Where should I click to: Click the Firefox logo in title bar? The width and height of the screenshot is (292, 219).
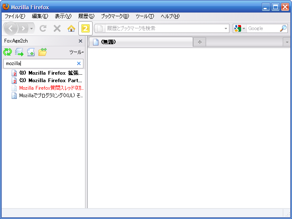[6, 7]
